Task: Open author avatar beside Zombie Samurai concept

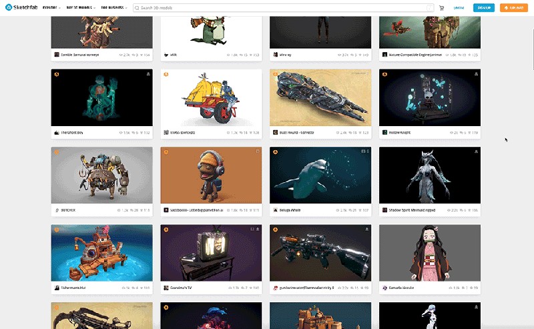Action: pyautogui.click(x=57, y=55)
